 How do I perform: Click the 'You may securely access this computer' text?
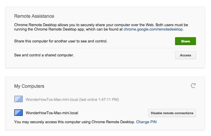(74, 122)
